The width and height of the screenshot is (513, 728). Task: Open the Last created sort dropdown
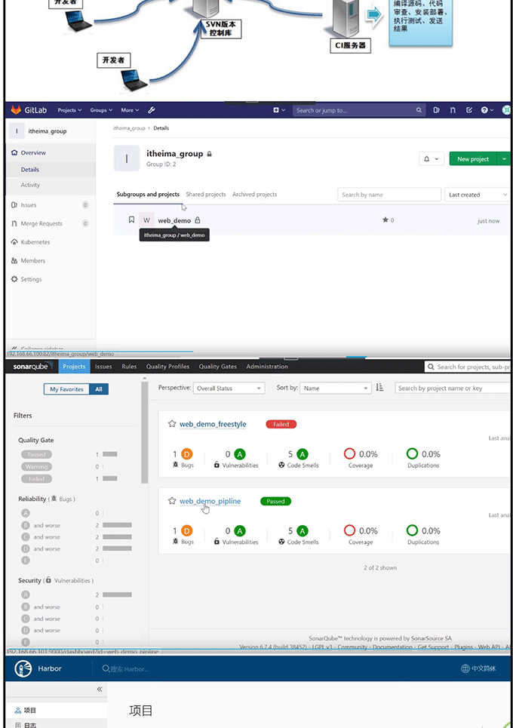pos(478,195)
